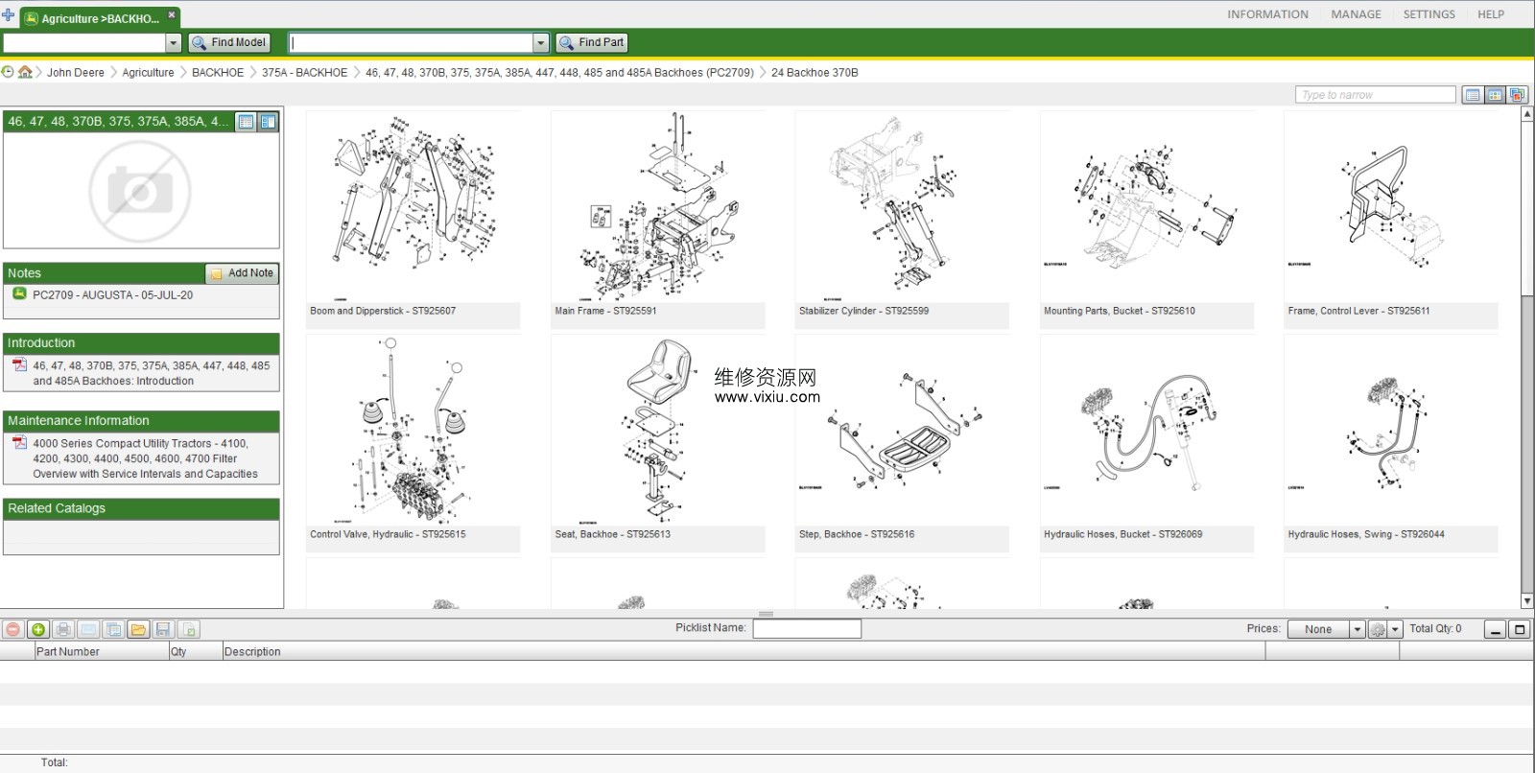Click the green note icon beside PC2709
Image resolution: width=1535 pixels, height=773 pixels.
coord(19,293)
